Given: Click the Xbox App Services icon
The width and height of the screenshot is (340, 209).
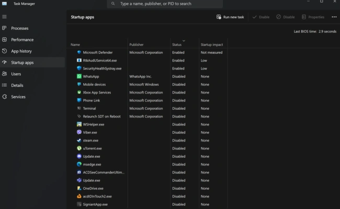Looking at the screenshot, I should click(79, 92).
